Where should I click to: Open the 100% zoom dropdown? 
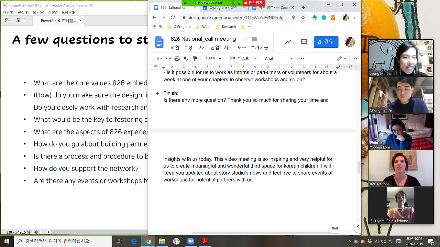tap(213, 58)
